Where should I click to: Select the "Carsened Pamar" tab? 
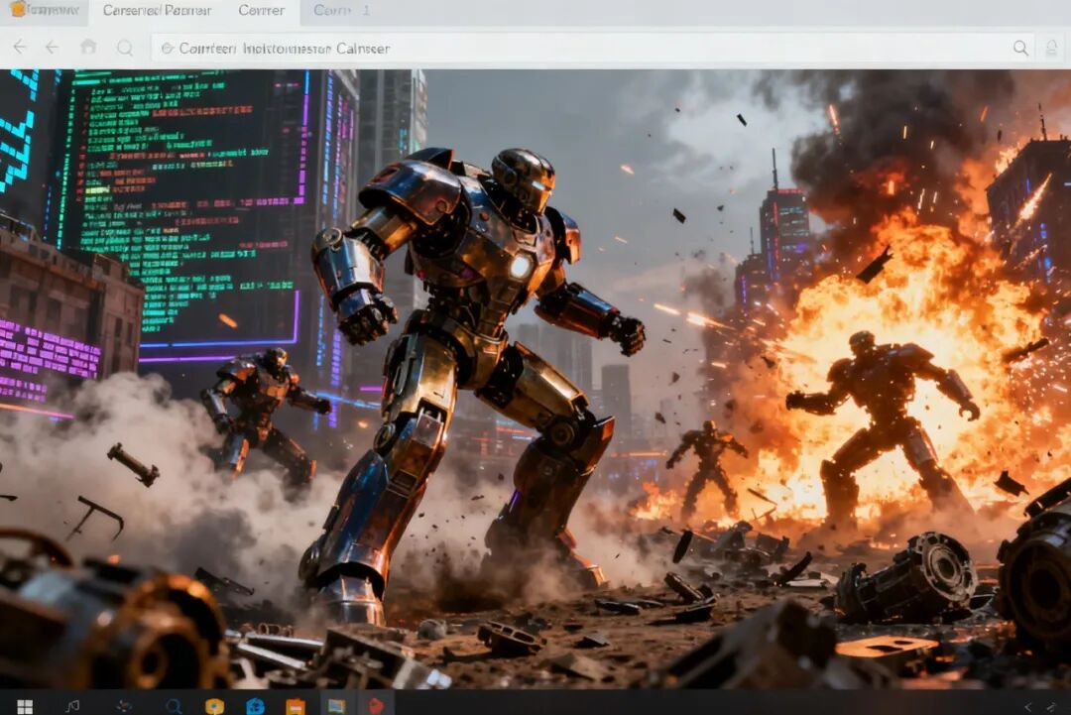157,11
